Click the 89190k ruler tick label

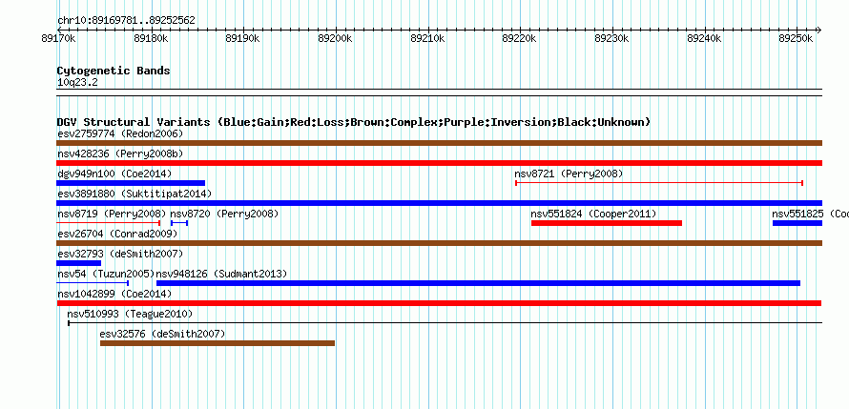(x=242, y=39)
